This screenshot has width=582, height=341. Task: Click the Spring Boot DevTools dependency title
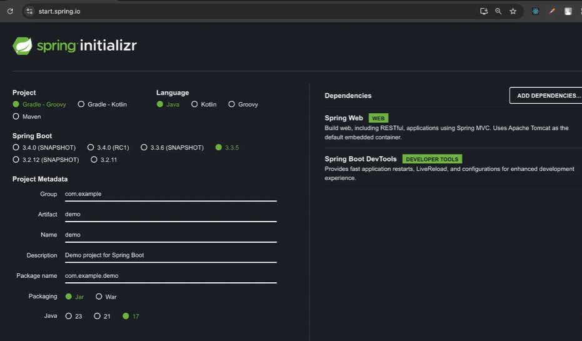[361, 159]
